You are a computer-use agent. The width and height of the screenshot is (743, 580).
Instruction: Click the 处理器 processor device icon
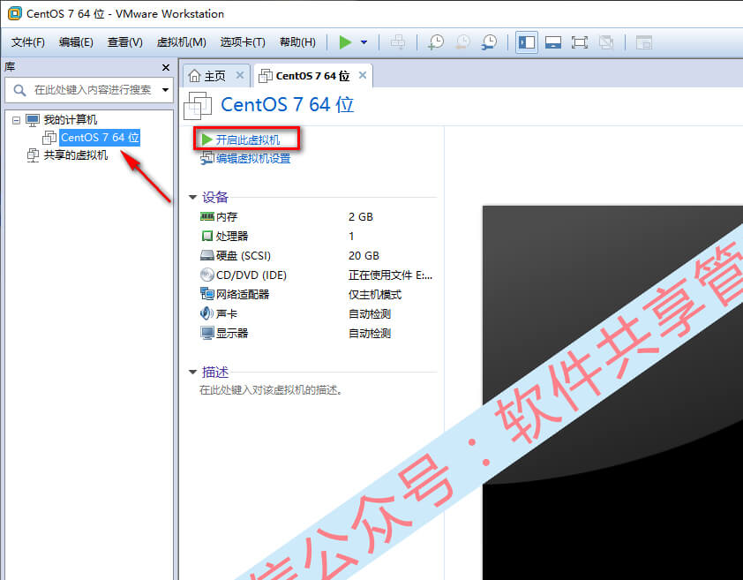pos(207,236)
